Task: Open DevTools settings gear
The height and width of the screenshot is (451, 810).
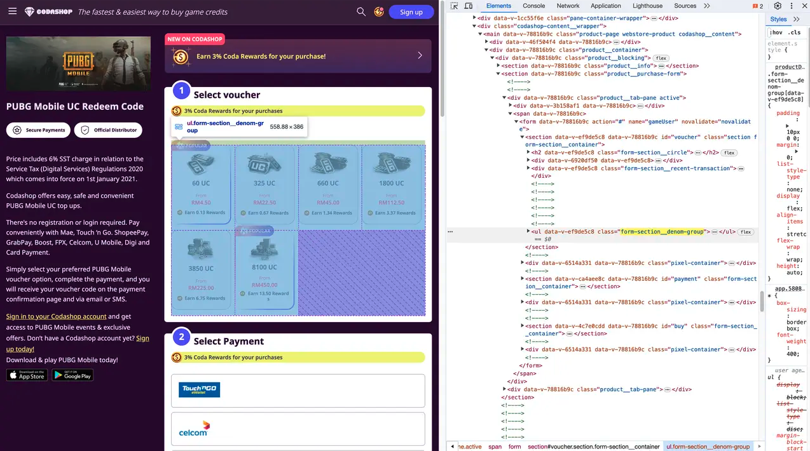Action: point(777,6)
